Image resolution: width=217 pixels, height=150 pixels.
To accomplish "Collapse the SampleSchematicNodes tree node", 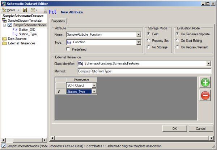I will (4, 25).
